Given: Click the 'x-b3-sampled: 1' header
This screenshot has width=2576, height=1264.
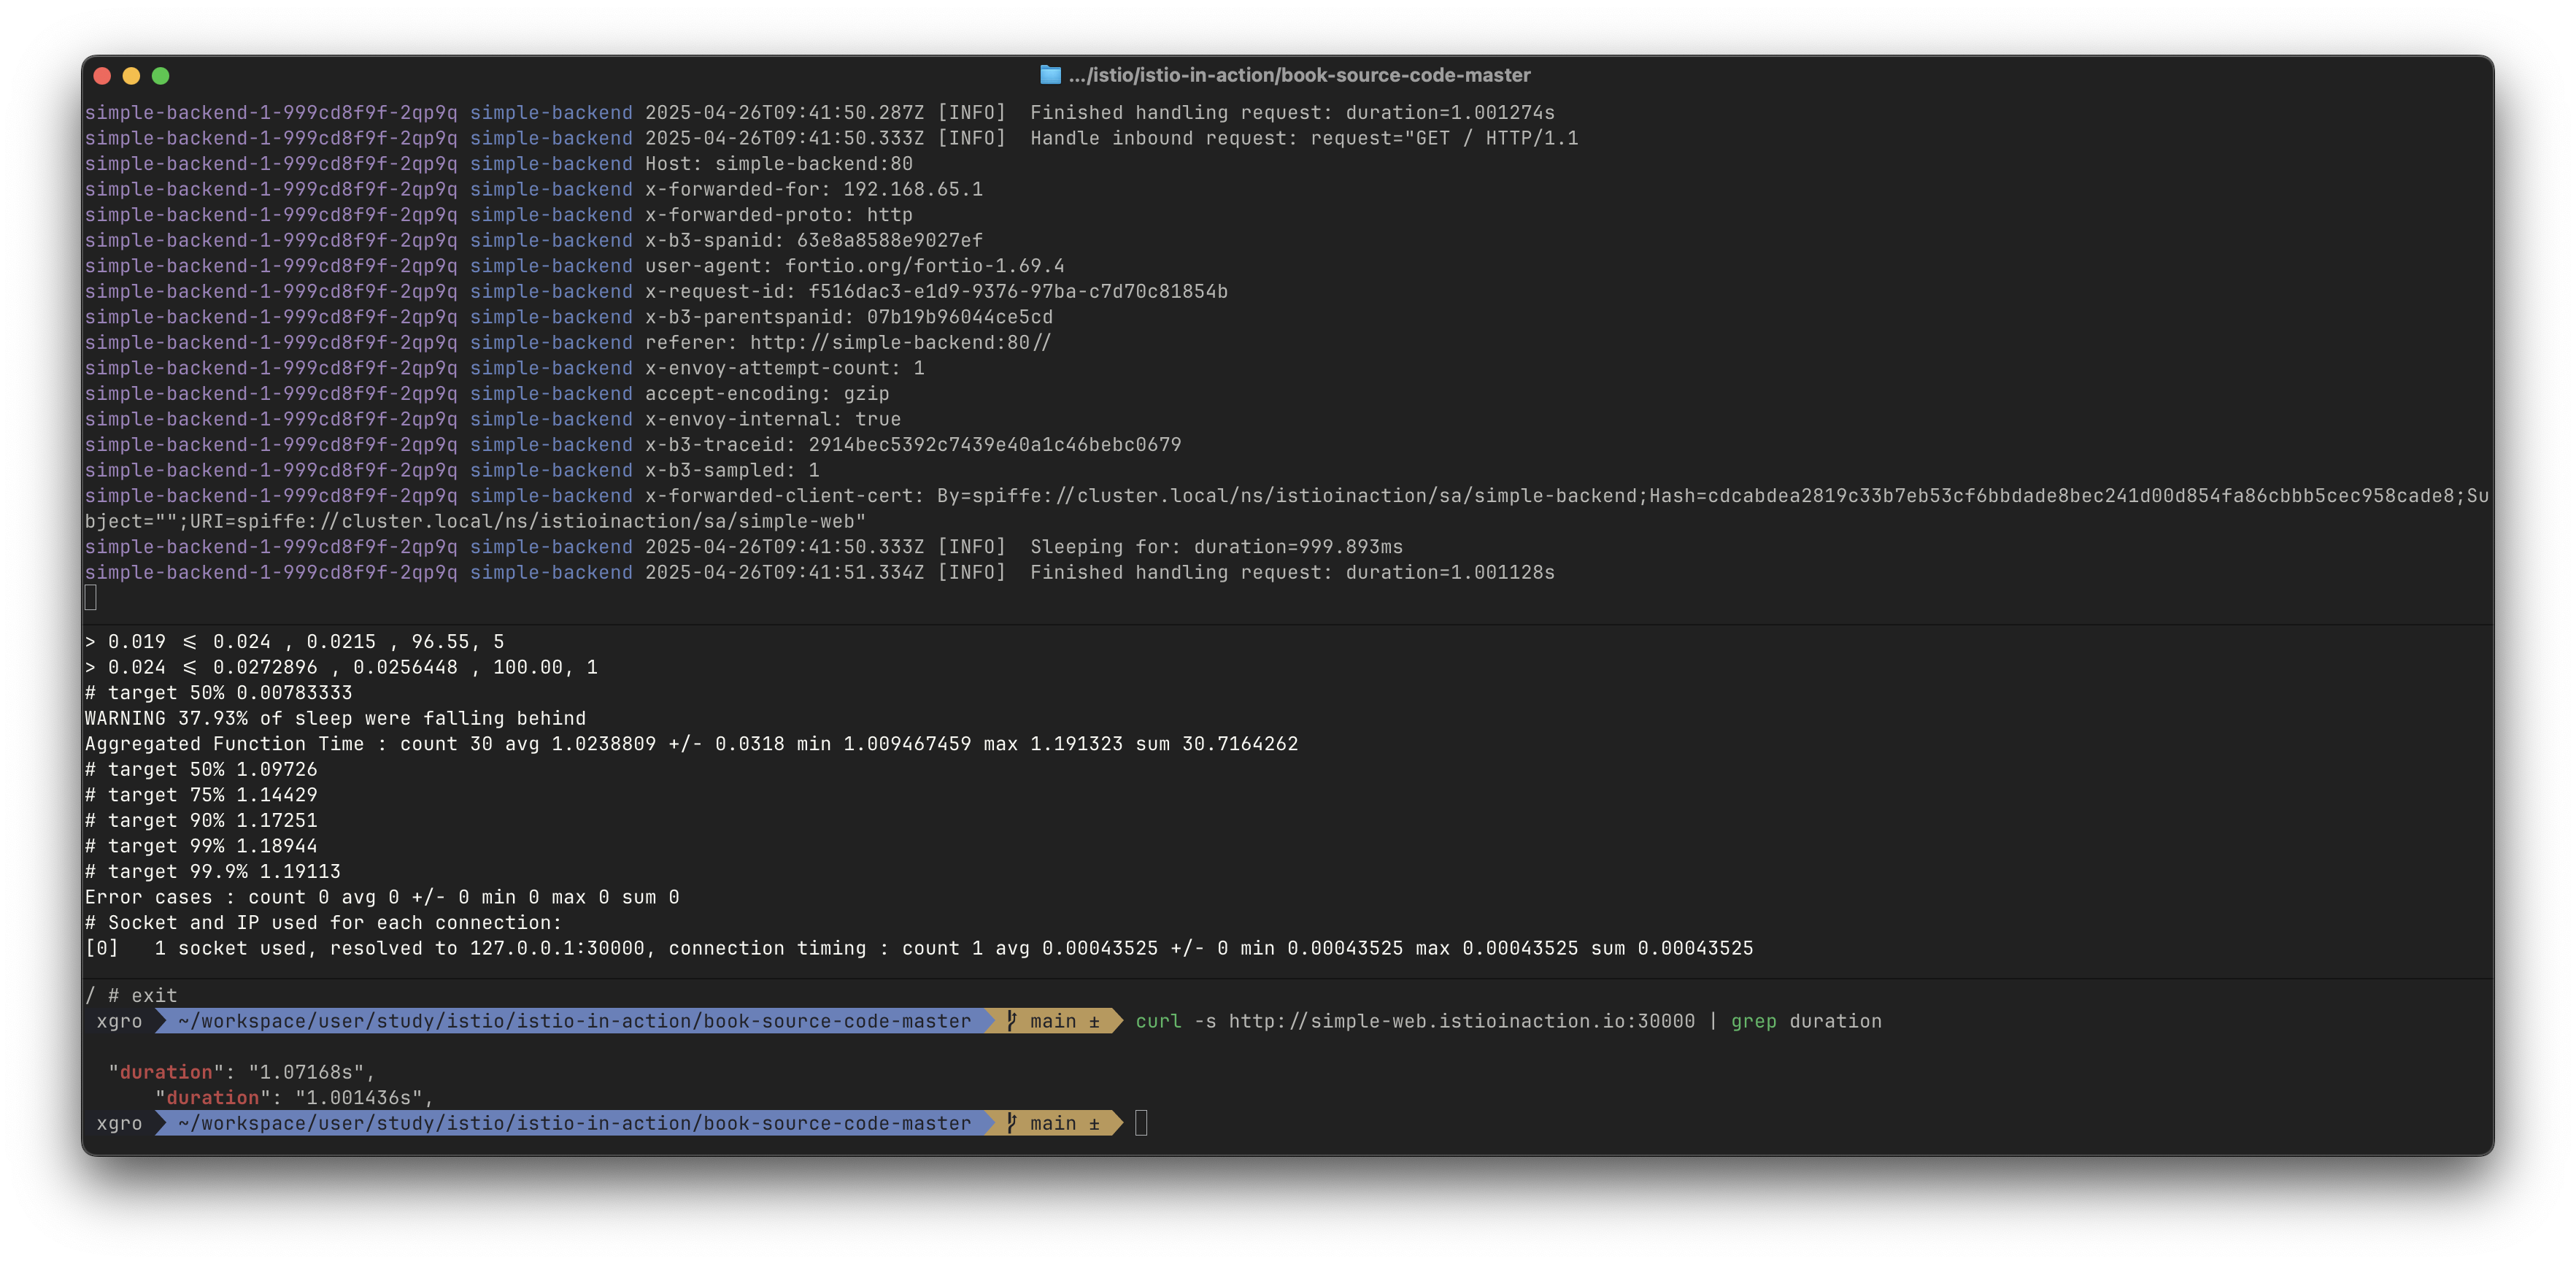Looking at the screenshot, I should 732,470.
